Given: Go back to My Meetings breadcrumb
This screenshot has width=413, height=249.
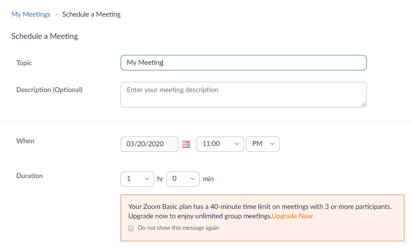Looking at the screenshot, I should point(30,14).
